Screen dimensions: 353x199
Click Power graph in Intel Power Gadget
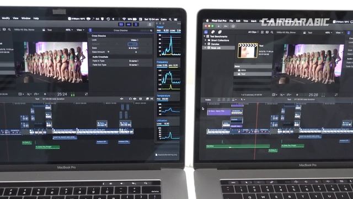tap(169, 45)
